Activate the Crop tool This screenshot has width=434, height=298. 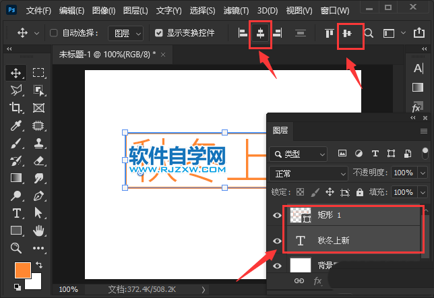(15, 108)
